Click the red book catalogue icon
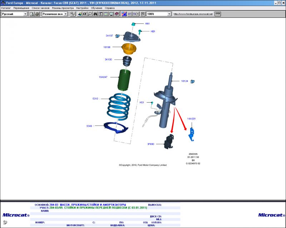Image resolution: width=286 pixels, height=228 pixels. pos(117,14)
